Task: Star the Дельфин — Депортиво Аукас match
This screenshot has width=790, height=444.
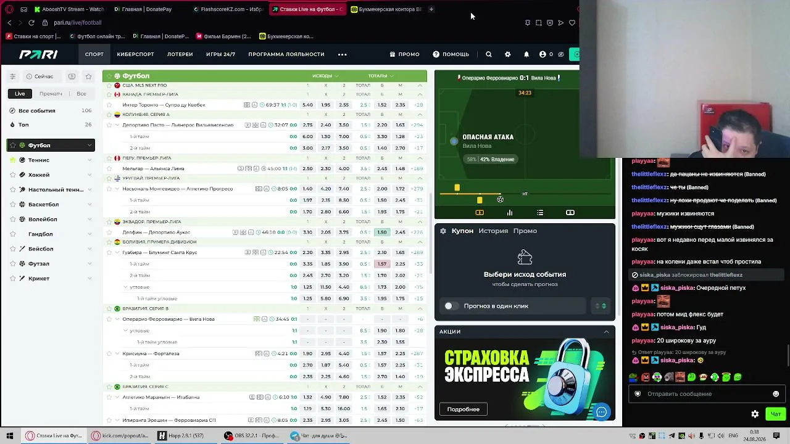Action: point(109,232)
